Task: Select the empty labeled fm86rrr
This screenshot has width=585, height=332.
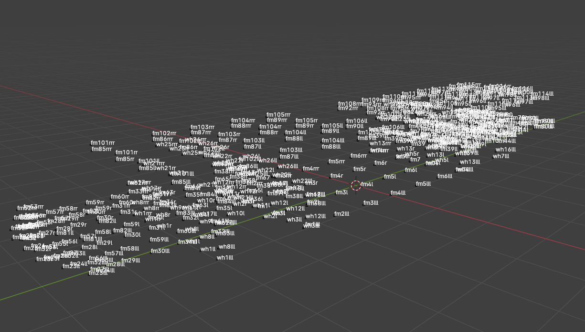Action: [x=163, y=139]
